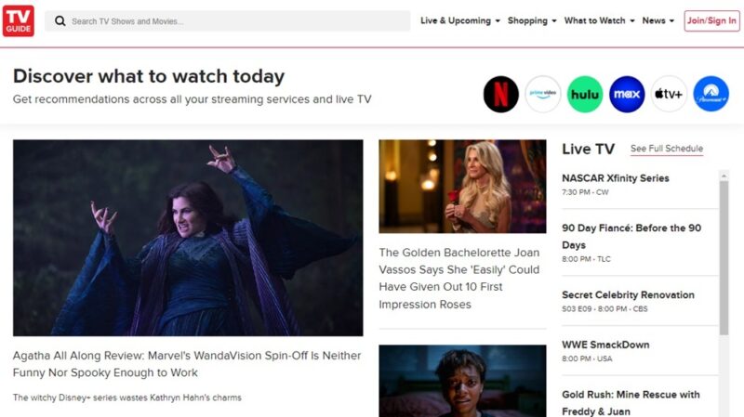Open the Max streaming icon

pyautogui.click(x=627, y=94)
